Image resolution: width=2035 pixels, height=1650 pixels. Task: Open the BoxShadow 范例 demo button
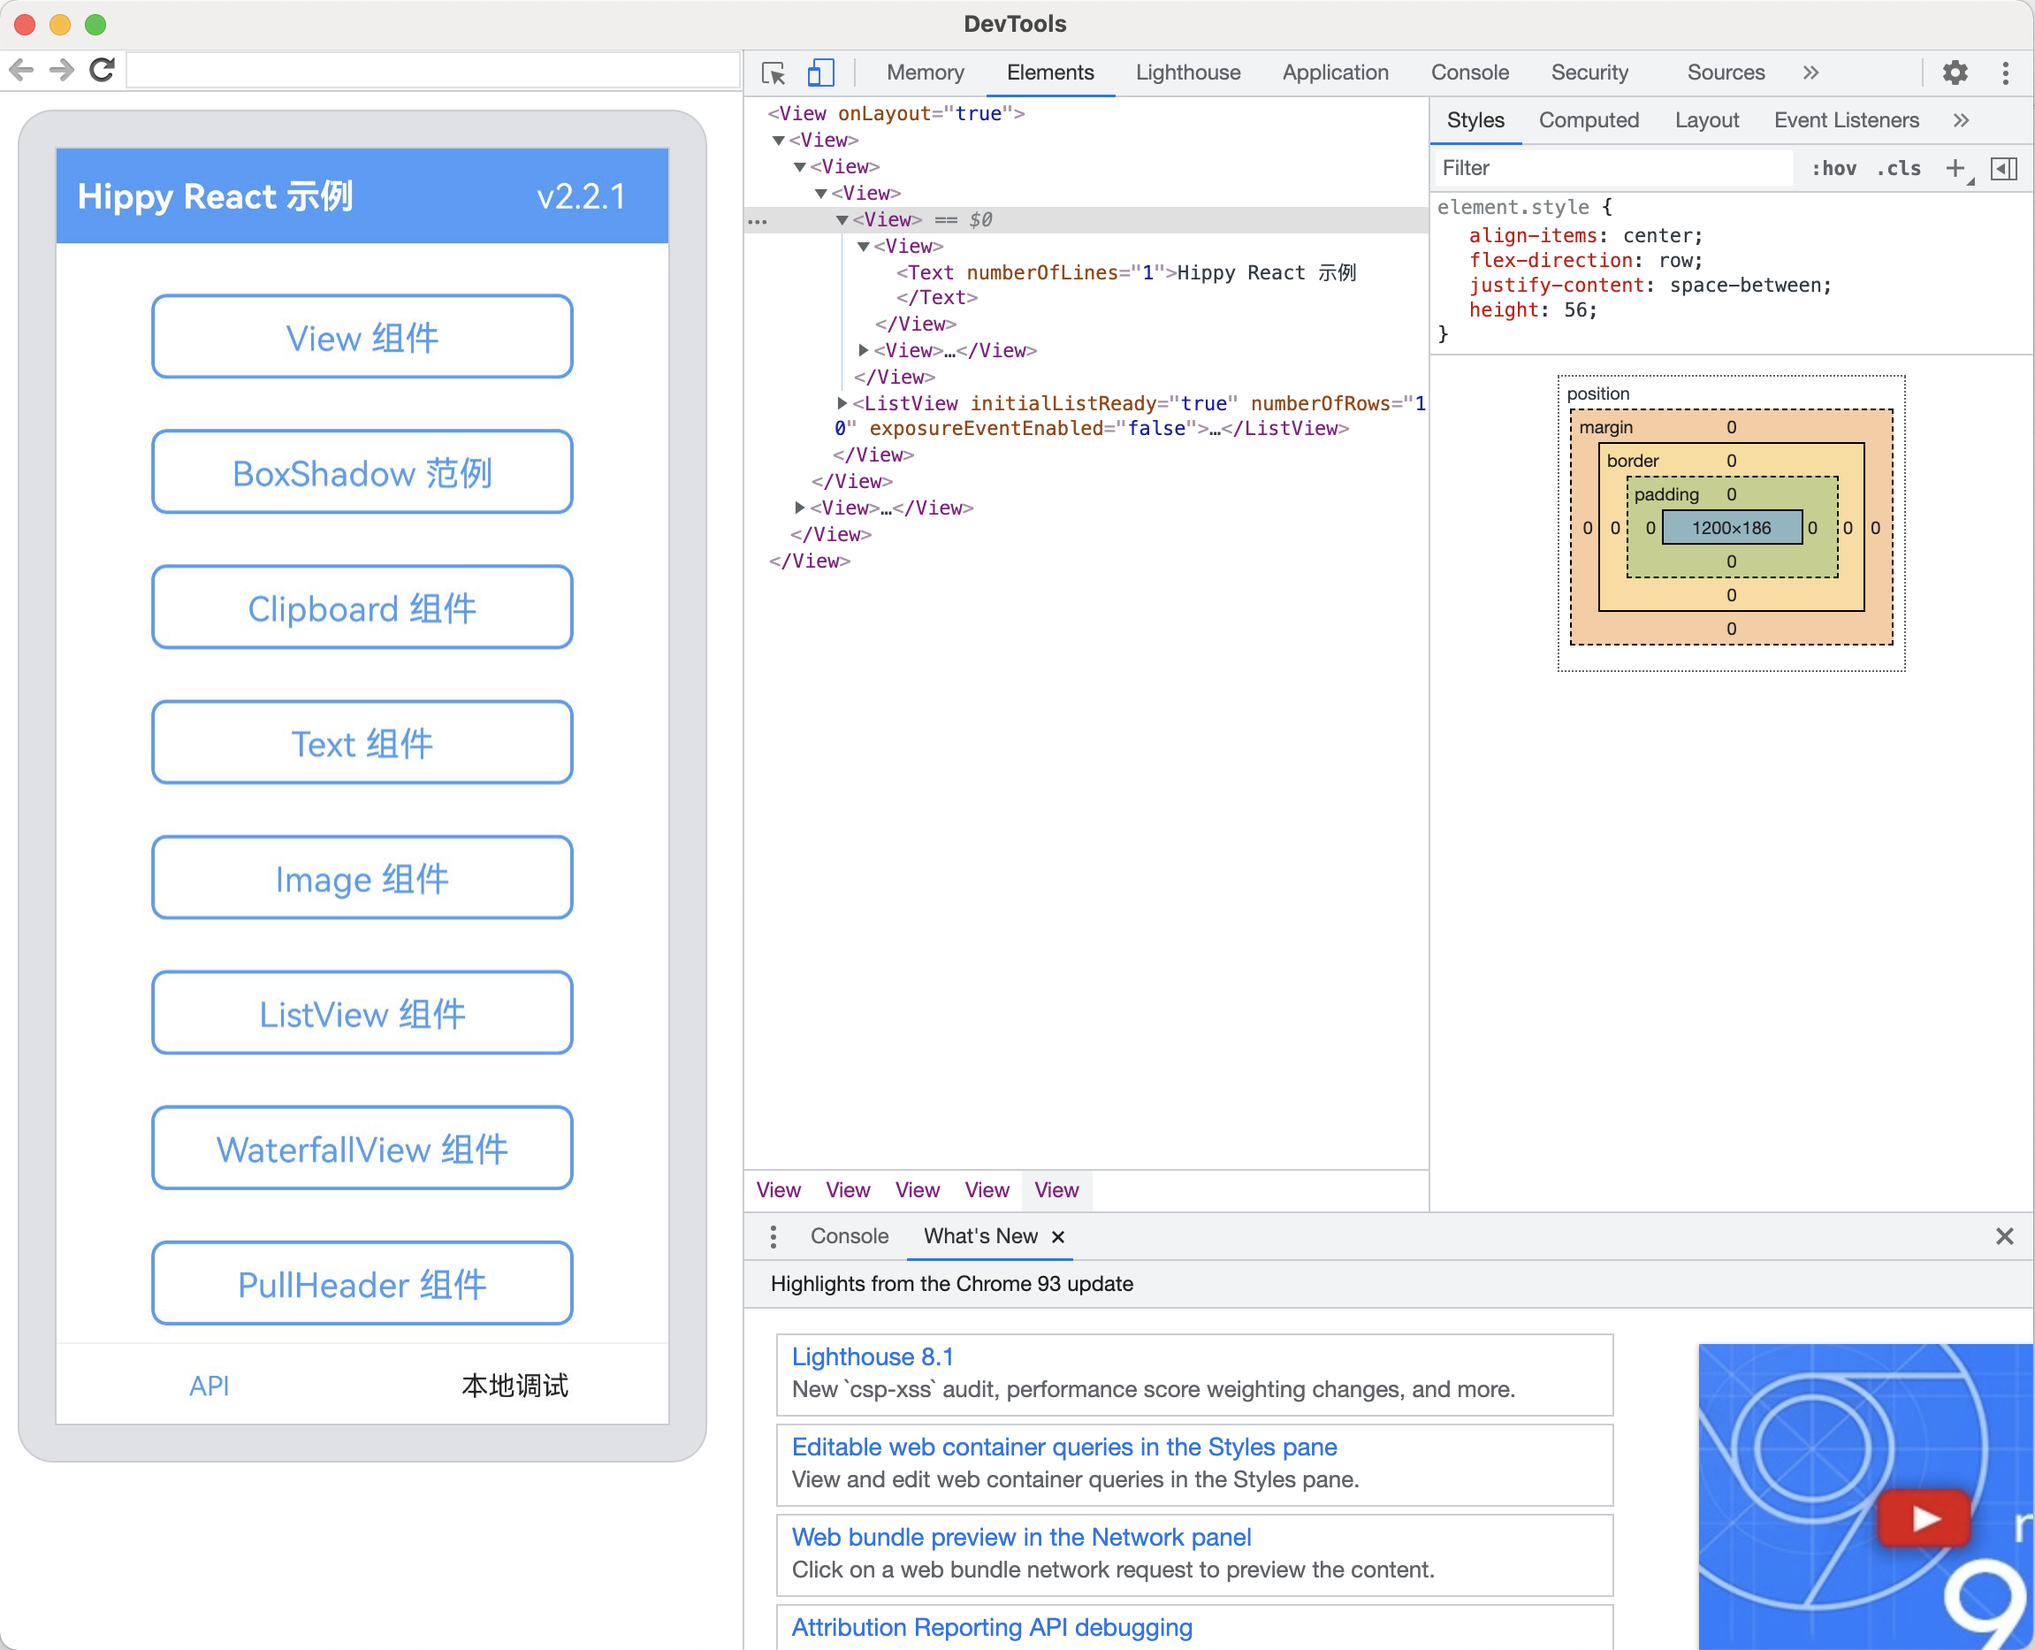click(x=362, y=472)
